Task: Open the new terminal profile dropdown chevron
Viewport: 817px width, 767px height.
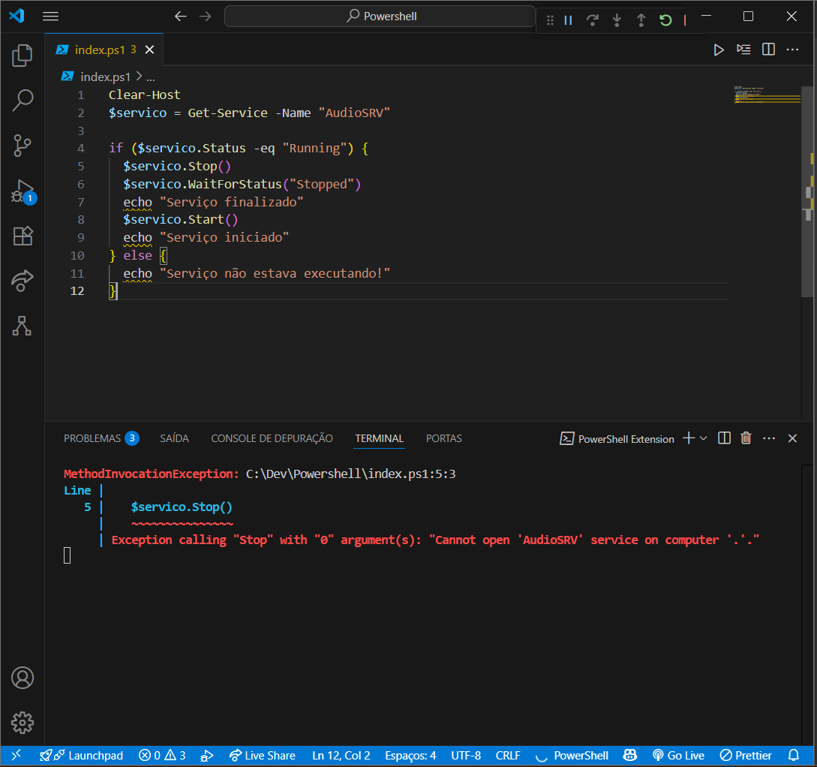Action: (704, 438)
